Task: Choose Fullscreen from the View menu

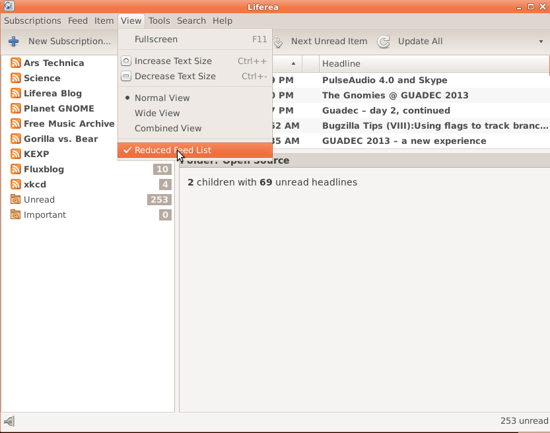Action: [156, 40]
